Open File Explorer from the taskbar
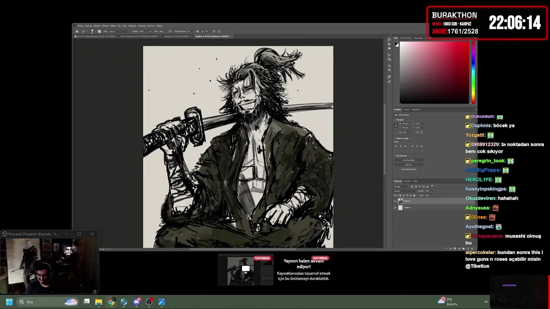550x309 pixels. click(99, 302)
